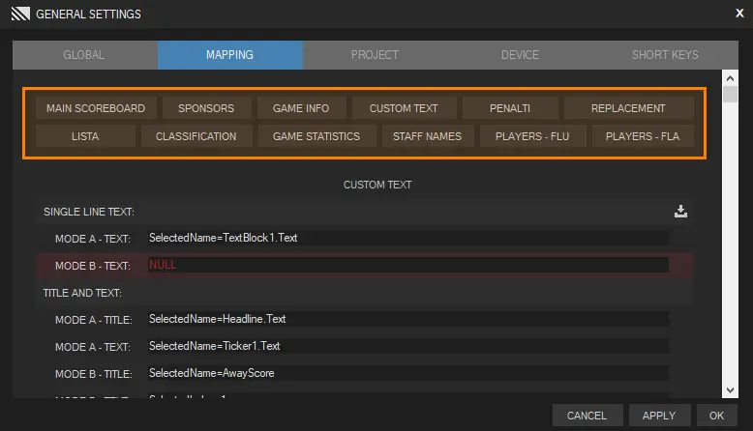The width and height of the screenshot is (753, 431).
Task: Select Game Statistics category
Action: pos(316,136)
